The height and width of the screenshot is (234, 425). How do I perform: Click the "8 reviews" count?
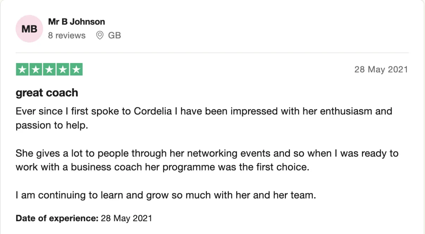(x=67, y=35)
